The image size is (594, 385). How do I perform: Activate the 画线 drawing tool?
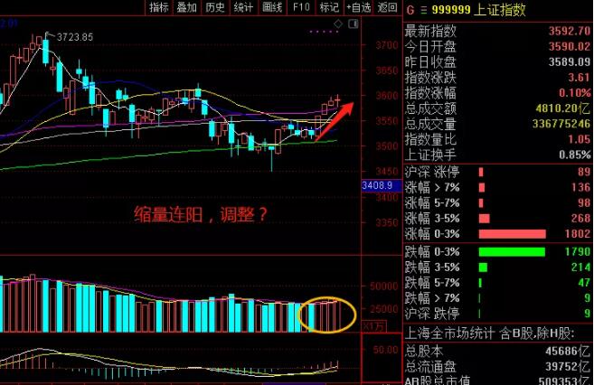pos(272,7)
